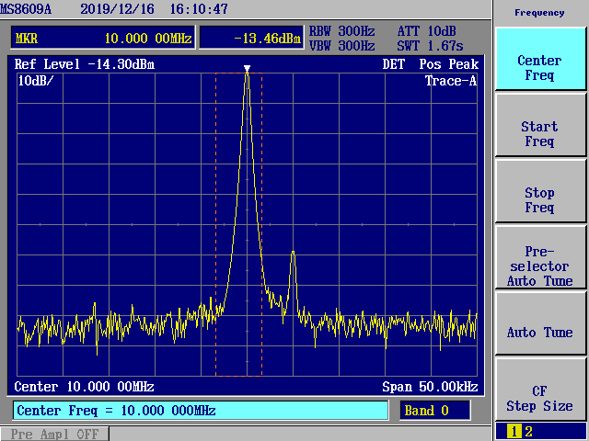
Task: Click the RBW 300Hz readout
Action: coord(341,30)
